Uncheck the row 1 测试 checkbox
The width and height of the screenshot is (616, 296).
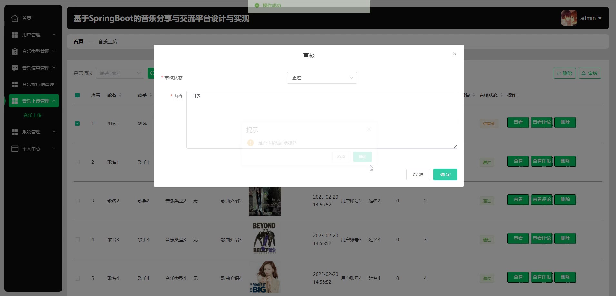click(x=77, y=123)
